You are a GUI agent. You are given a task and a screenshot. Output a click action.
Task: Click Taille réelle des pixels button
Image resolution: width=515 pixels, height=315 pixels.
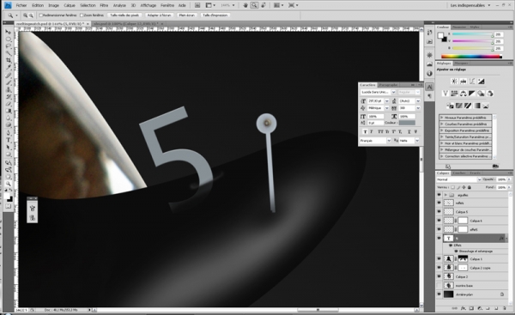124,15
